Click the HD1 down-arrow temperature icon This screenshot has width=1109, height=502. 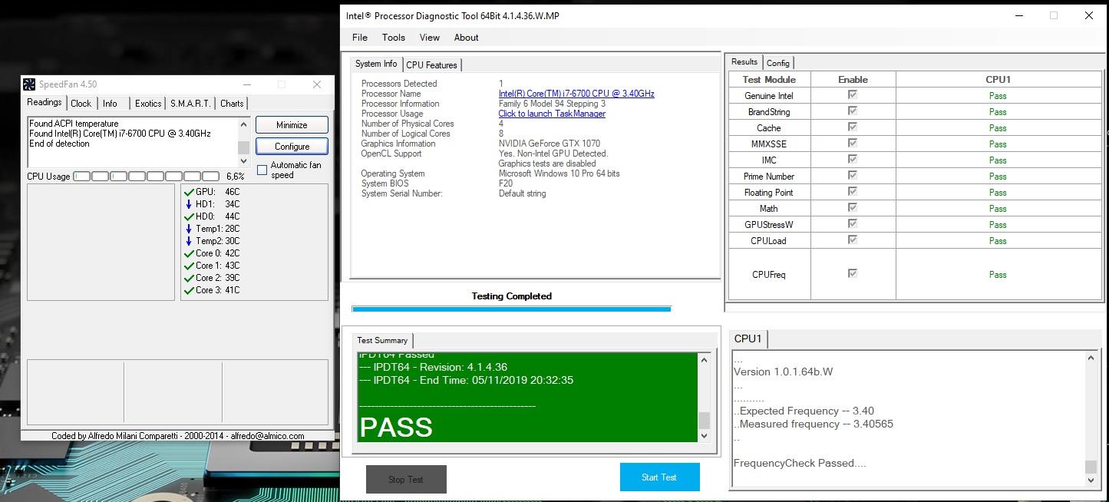point(189,204)
